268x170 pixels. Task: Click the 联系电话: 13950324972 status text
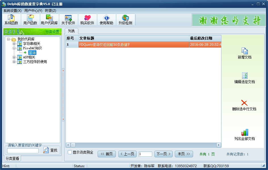[x=177, y=166]
